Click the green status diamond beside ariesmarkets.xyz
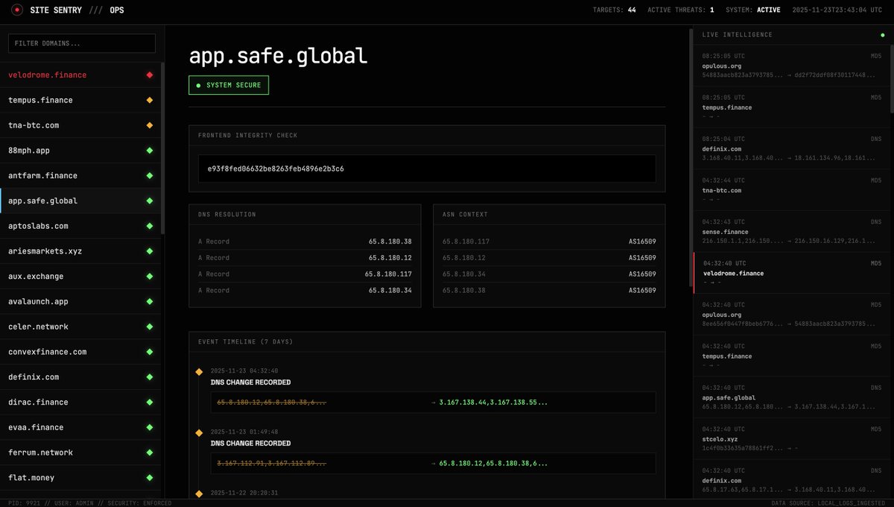 click(150, 251)
